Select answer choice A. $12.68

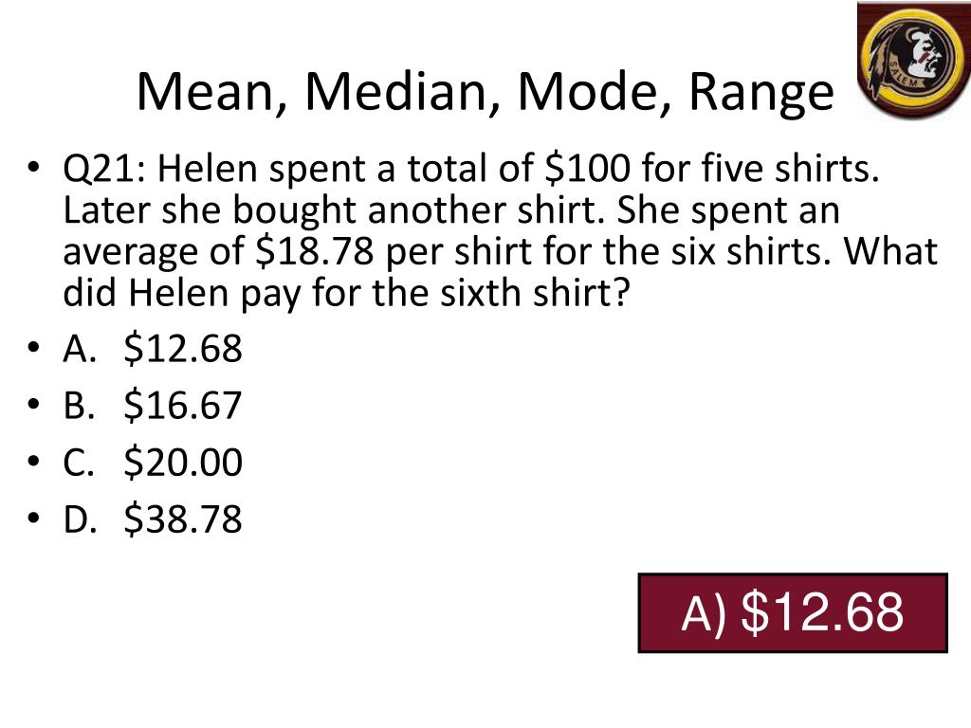[153, 348]
